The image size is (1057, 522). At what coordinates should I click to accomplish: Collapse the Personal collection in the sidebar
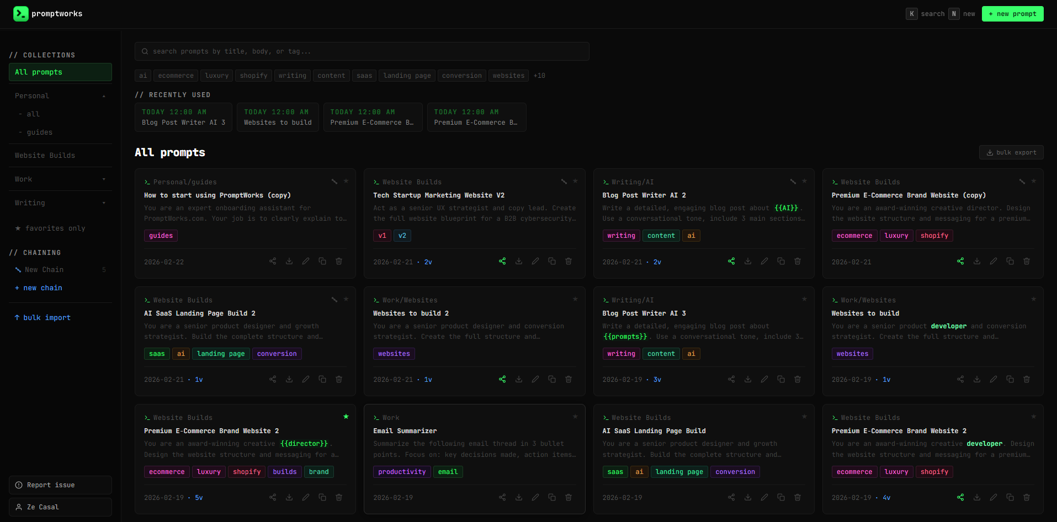pyautogui.click(x=104, y=95)
